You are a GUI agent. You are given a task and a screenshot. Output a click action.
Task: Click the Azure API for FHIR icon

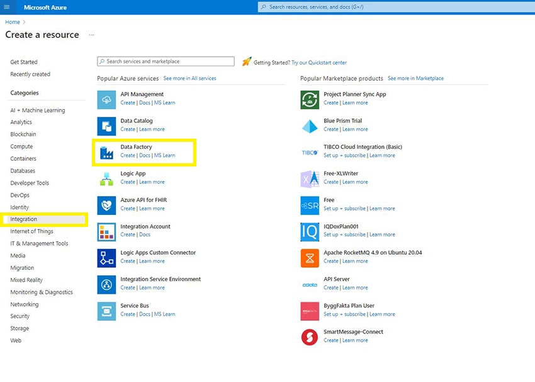(x=106, y=205)
